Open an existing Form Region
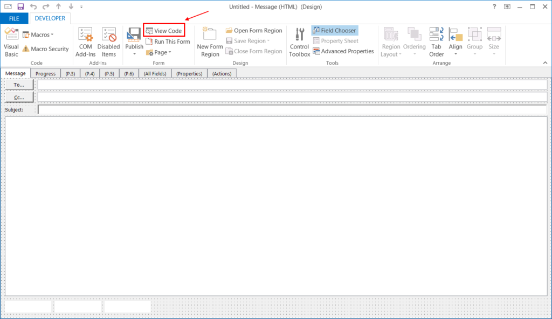The width and height of the screenshot is (552, 319). click(253, 30)
